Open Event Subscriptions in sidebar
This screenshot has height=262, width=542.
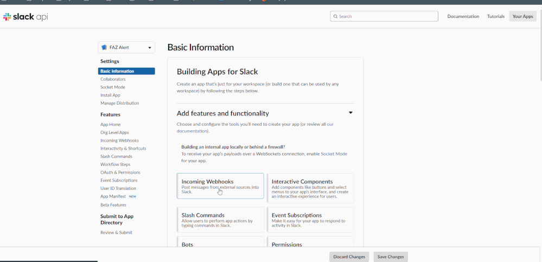point(119,181)
